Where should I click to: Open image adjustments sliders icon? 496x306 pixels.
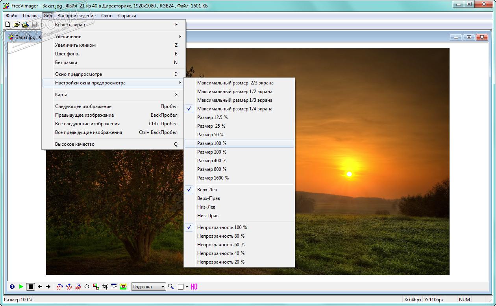click(x=114, y=287)
